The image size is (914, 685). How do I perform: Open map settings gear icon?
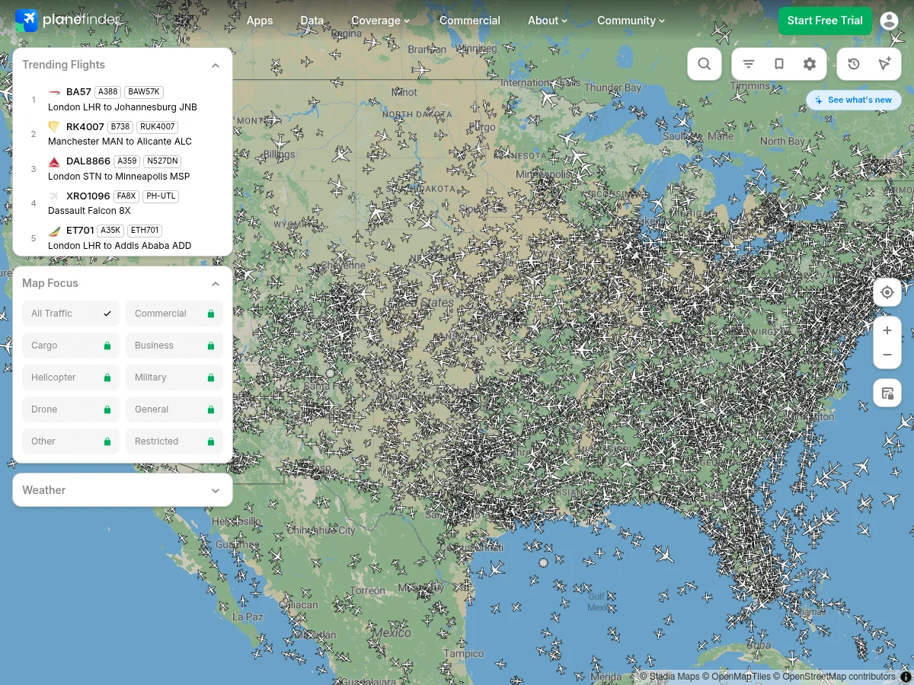(810, 64)
